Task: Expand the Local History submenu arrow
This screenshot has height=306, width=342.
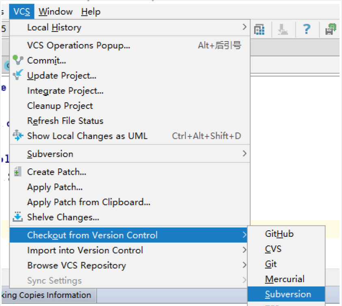Action: point(244,27)
